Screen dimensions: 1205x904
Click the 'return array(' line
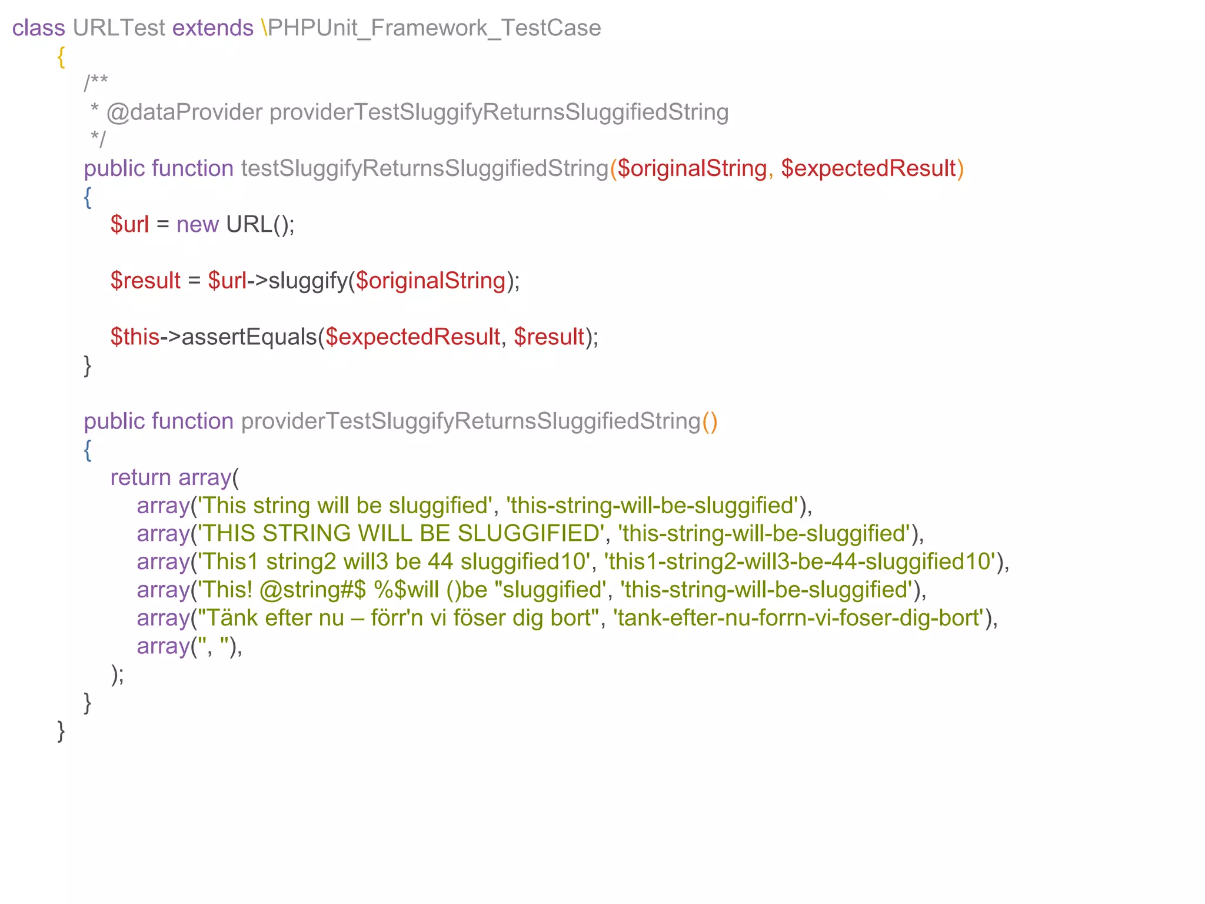(175, 477)
